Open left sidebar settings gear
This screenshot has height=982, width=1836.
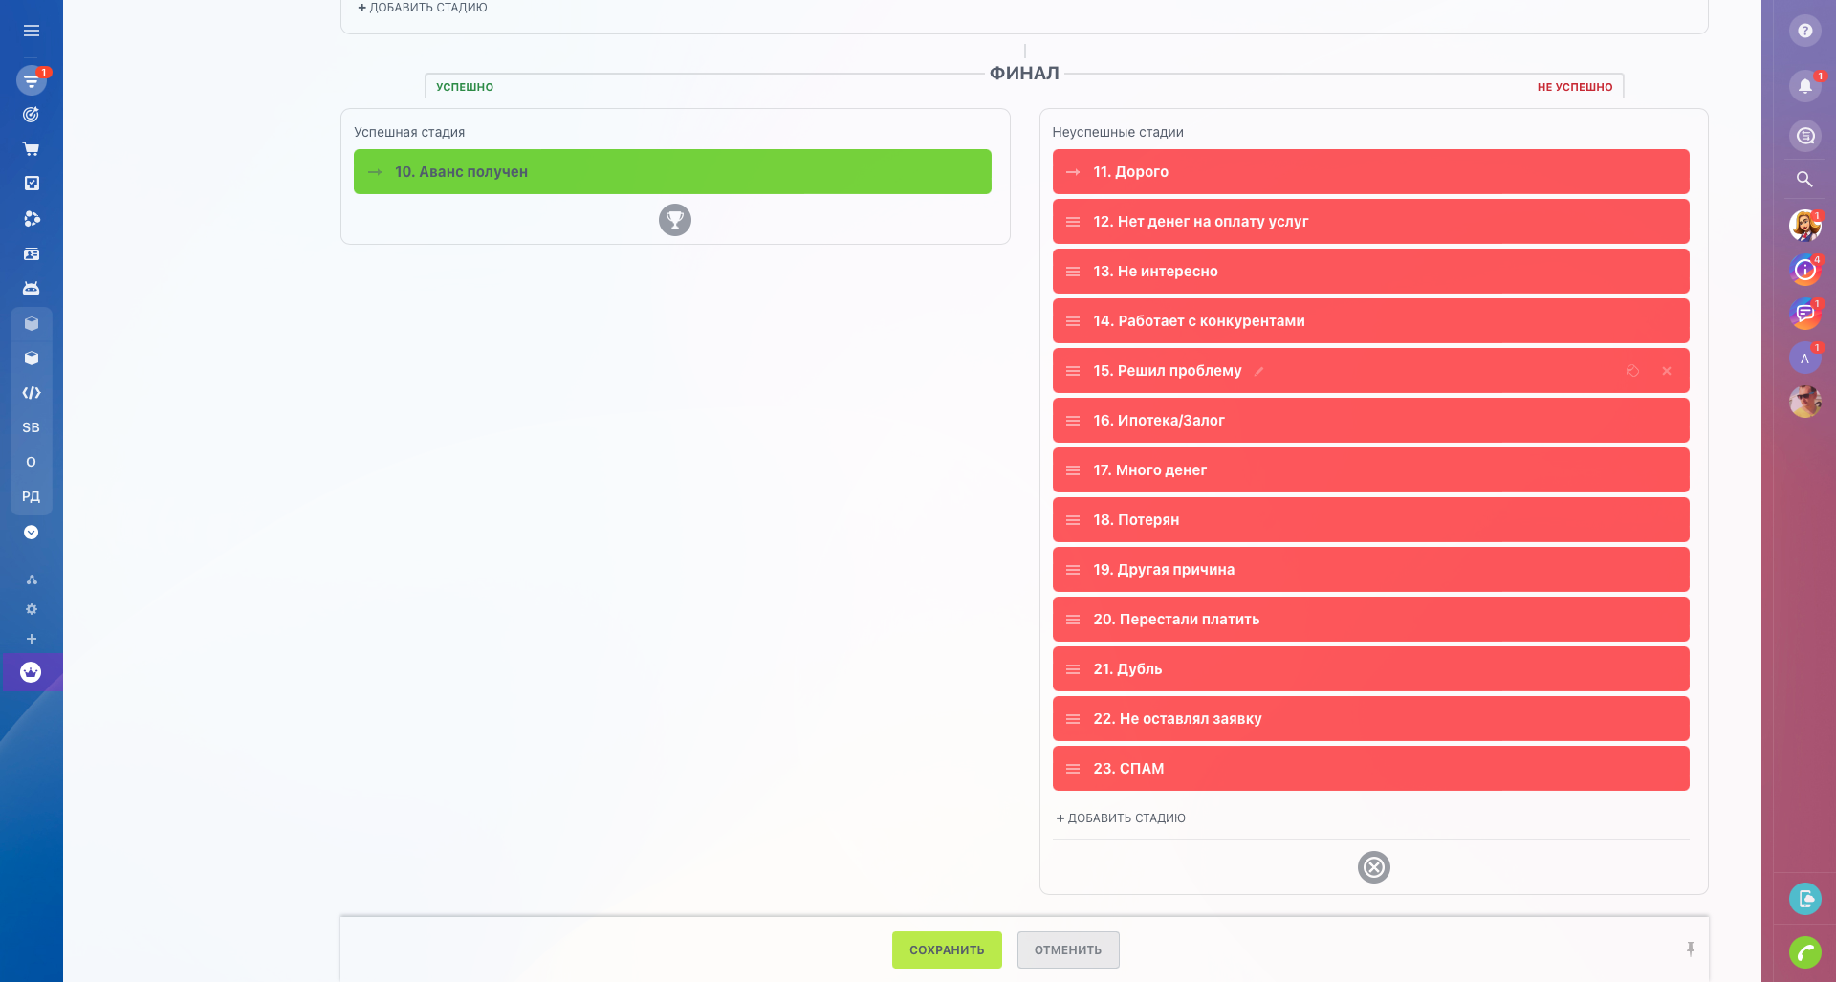click(x=32, y=609)
